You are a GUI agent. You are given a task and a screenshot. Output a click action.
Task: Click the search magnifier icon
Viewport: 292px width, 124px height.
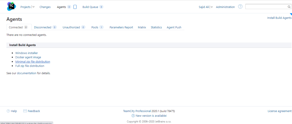pyautogui.click(x=289, y=7)
